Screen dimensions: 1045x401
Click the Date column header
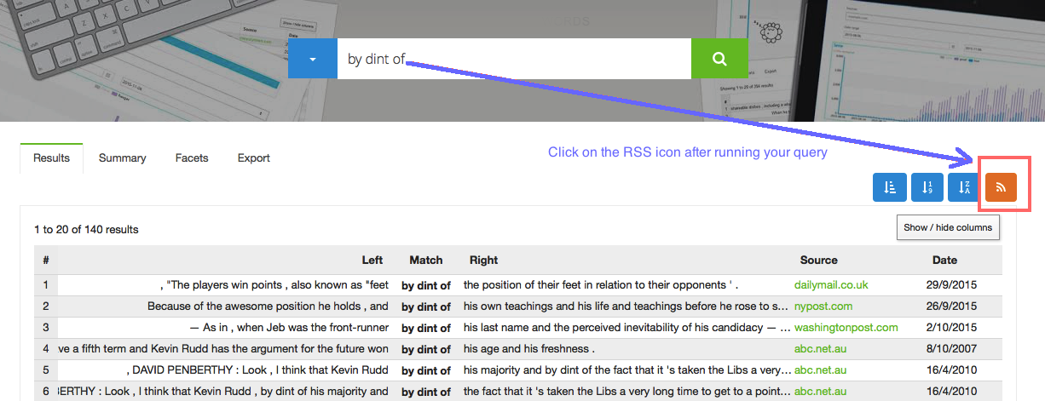coord(944,260)
